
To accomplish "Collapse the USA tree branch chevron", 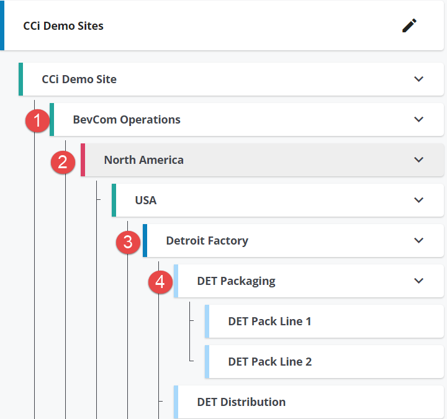I will tap(418, 200).
